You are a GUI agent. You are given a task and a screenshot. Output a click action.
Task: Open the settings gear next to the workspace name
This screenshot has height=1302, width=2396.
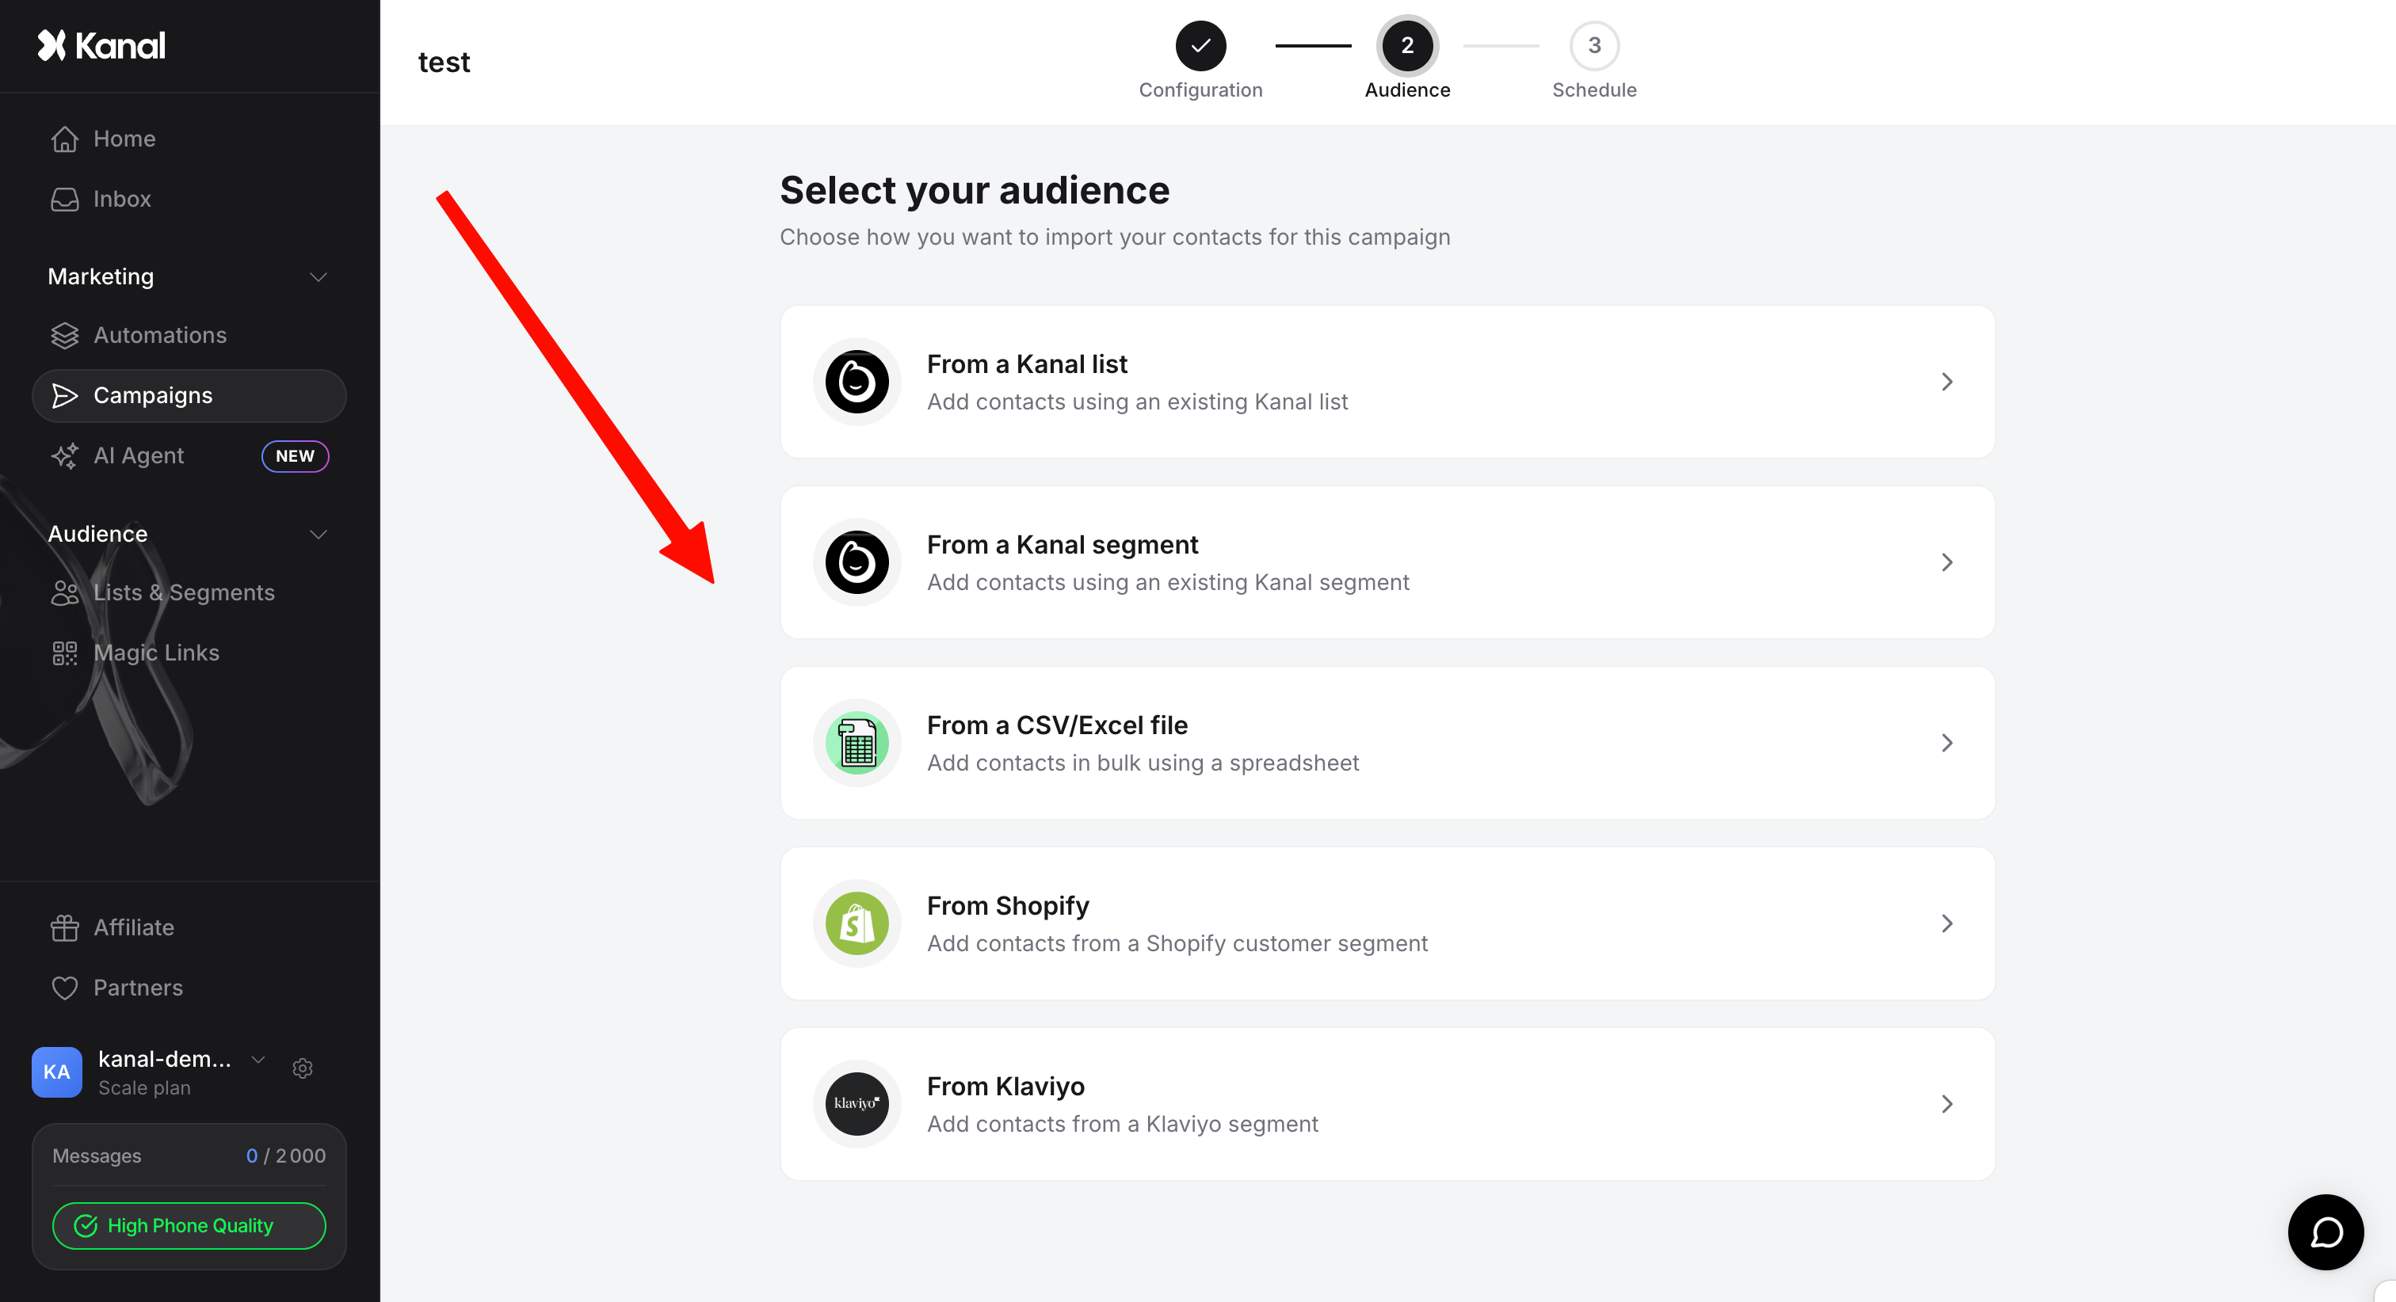pyautogui.click(x=303, y=1068)
